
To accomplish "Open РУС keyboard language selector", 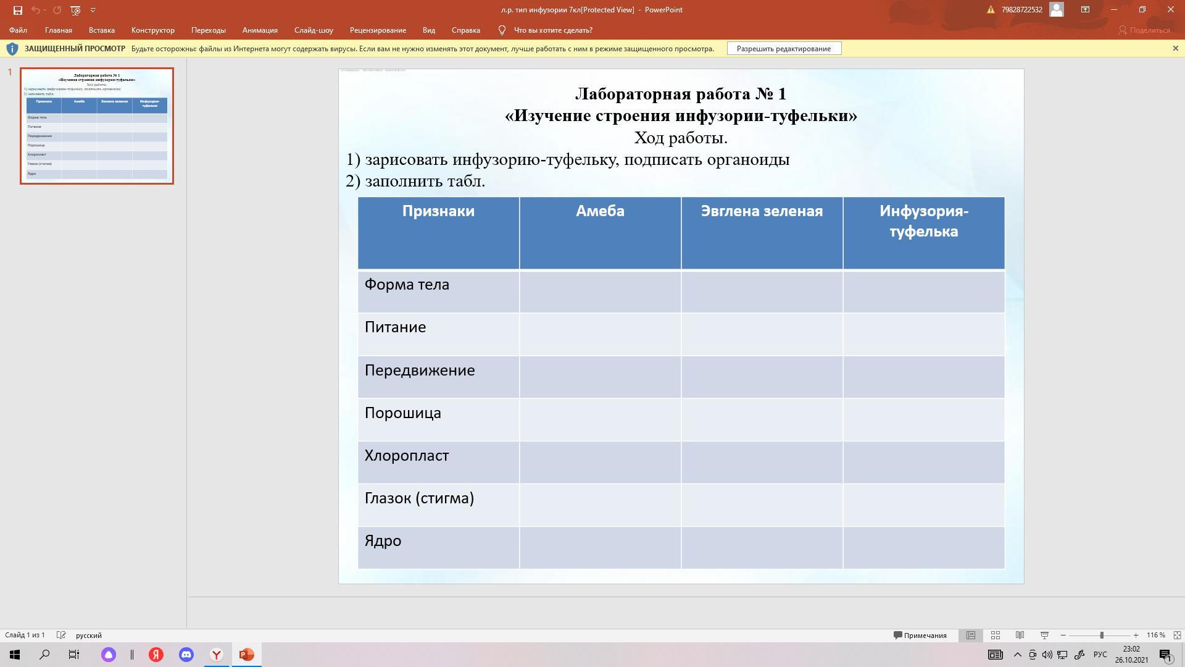I will 1100,655.
